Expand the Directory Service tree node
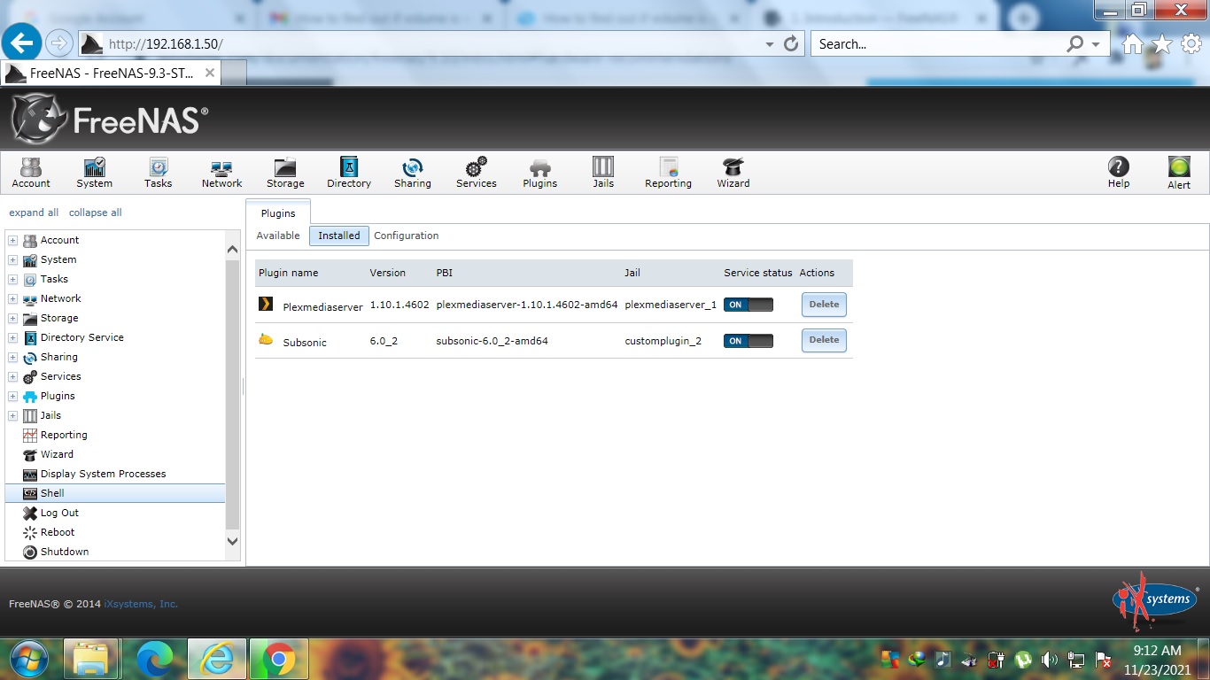Viewport: 1210px width, 680px height. point(13,337)
